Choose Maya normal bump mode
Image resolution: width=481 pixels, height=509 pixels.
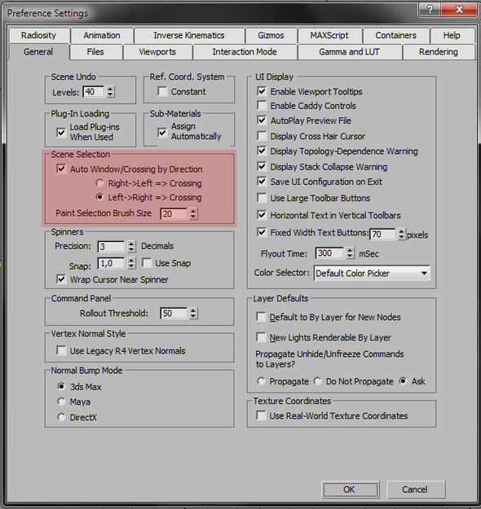[61, 401]
